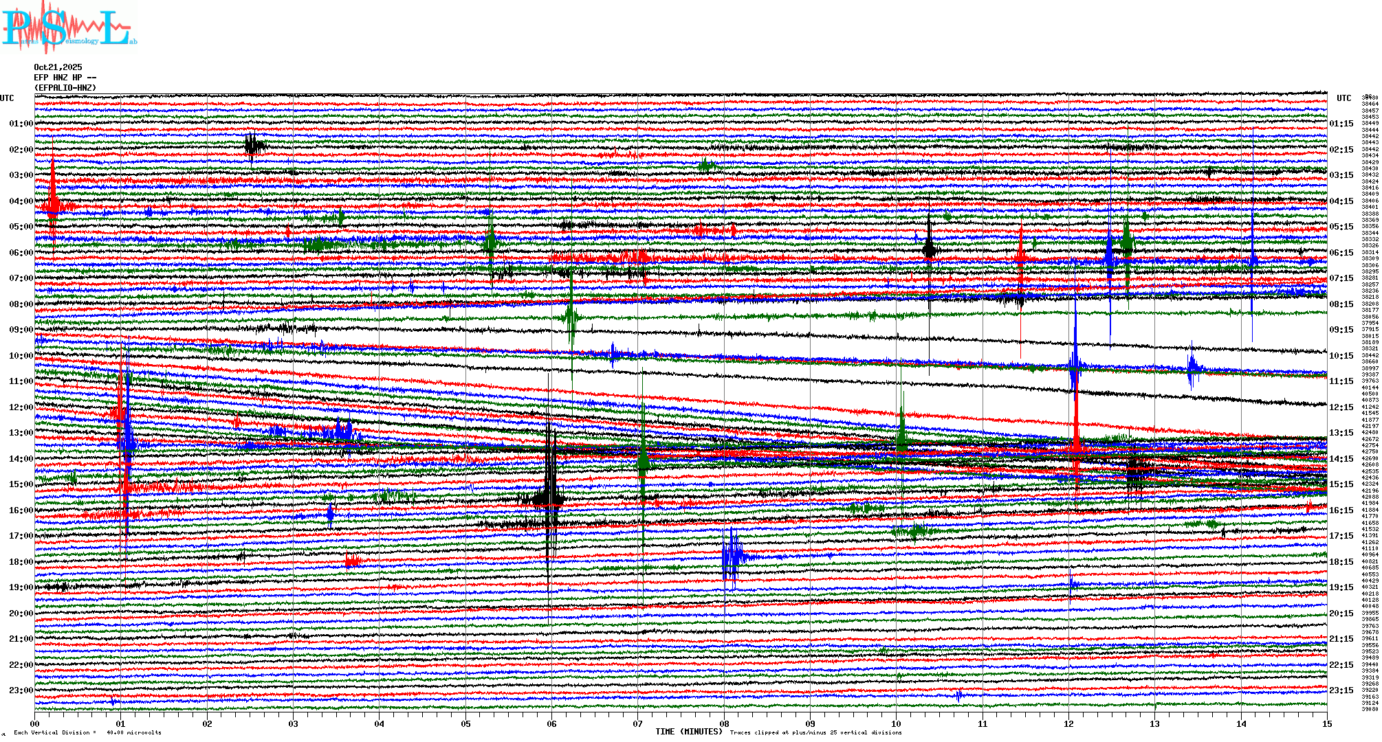
Task: Select the 15:00 hour label on left
Action: 21,484
